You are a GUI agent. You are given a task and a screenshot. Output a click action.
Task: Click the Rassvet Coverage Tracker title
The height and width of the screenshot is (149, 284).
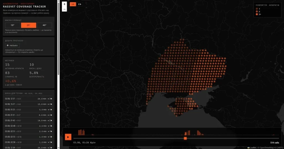pyautogui.click(x=24, y=7)
